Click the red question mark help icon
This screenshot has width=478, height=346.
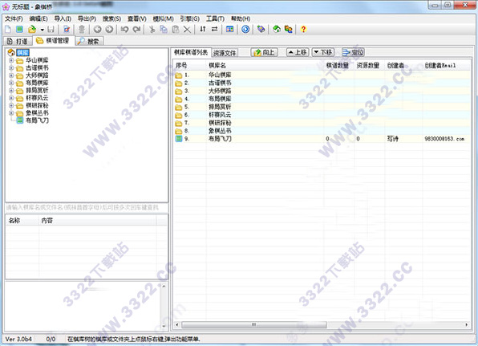[x=303, y=29]
